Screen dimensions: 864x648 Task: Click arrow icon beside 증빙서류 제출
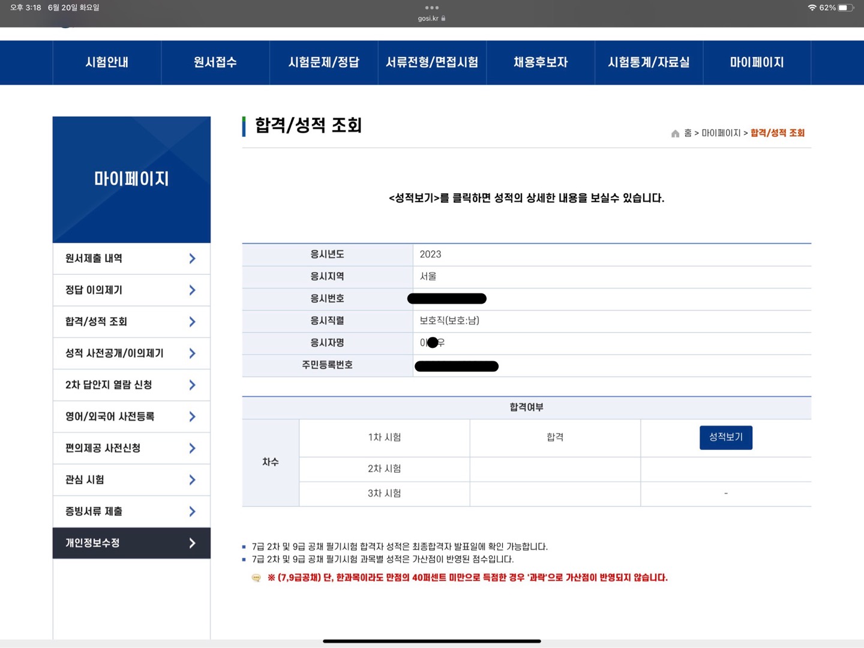click(192, 512)
